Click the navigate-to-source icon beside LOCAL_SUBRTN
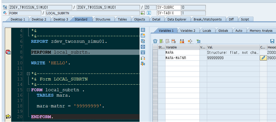Image resolution: width=276 pixels, height=122 pixels. [x=143, y=13]
